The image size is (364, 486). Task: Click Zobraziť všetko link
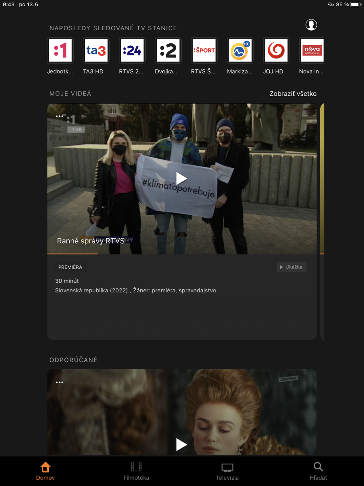(293, 94)
